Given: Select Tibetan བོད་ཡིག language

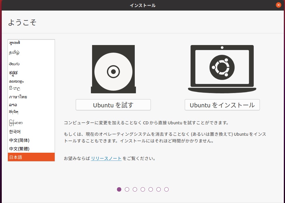Looking at the screenshot, I should (31, 112).
